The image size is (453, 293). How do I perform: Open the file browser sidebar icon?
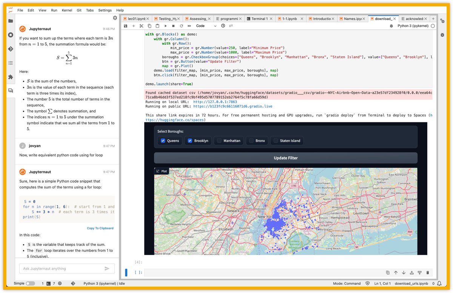tap(11, 21)
